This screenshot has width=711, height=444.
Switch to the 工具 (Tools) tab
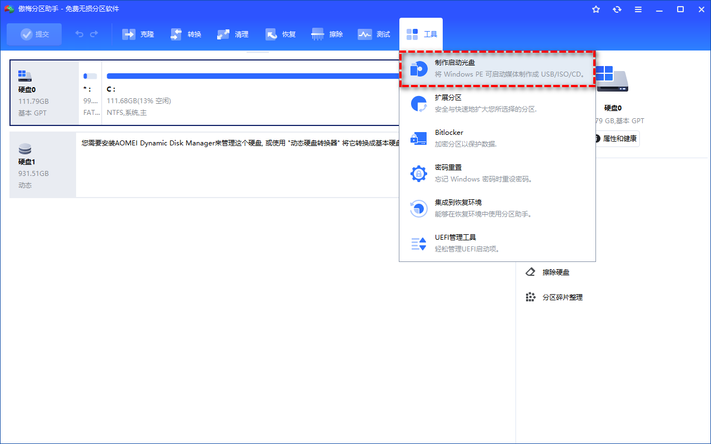pyautogui.click(x=421, y=34)
